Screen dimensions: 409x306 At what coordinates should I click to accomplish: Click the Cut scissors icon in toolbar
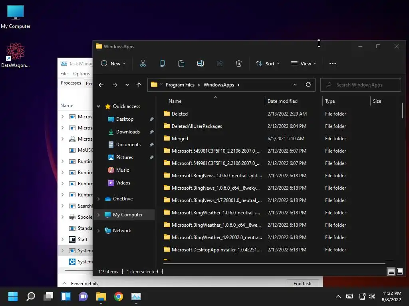click(143, 63)
